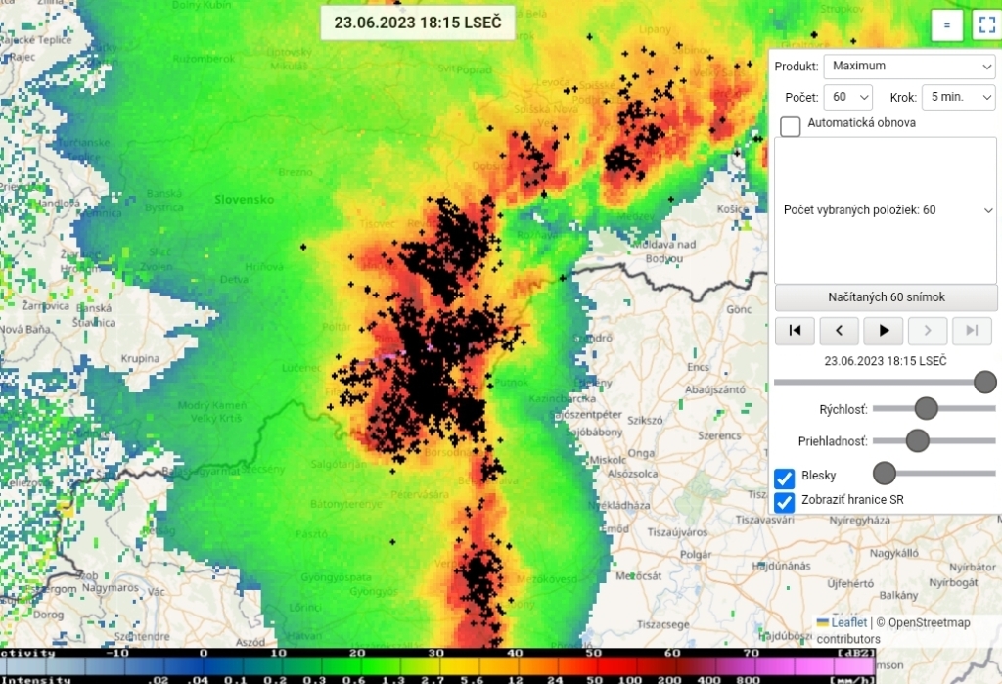Image resolution: width=1002 pixels, height=684 pixels.
Task: Enable Automatická obnova checkbox
Action: click(791, 126)
